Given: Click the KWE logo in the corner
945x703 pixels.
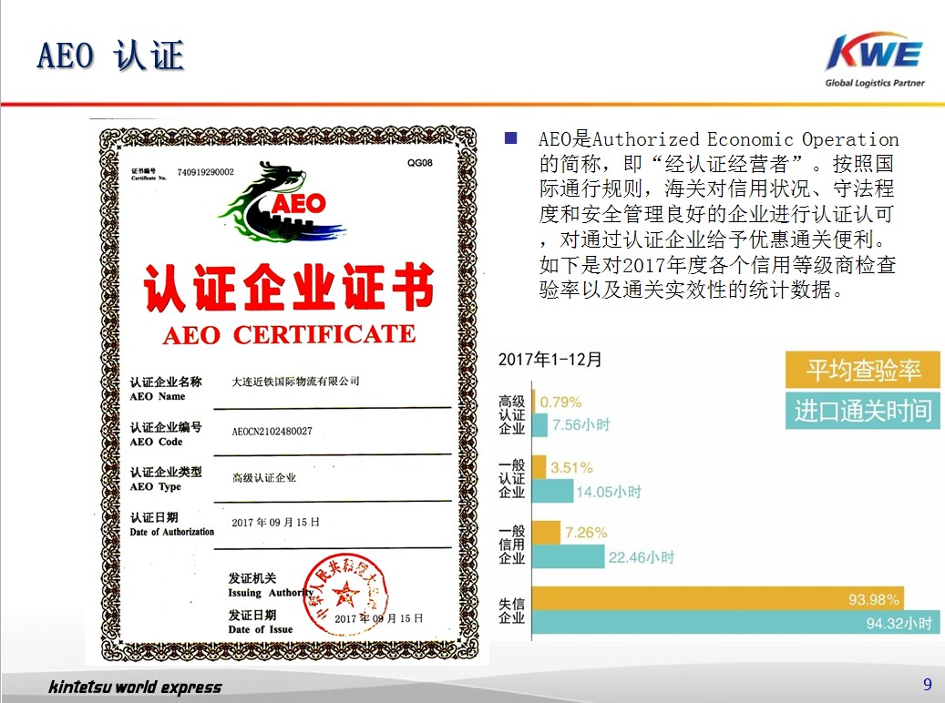Looking at the screenshot, I should (x=875, y=60).
